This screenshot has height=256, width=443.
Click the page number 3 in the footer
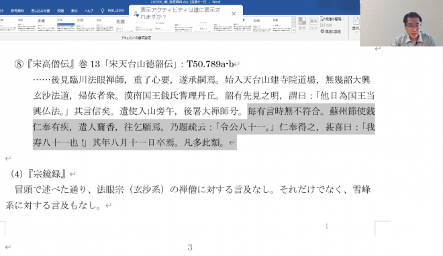tap(190, 247)
